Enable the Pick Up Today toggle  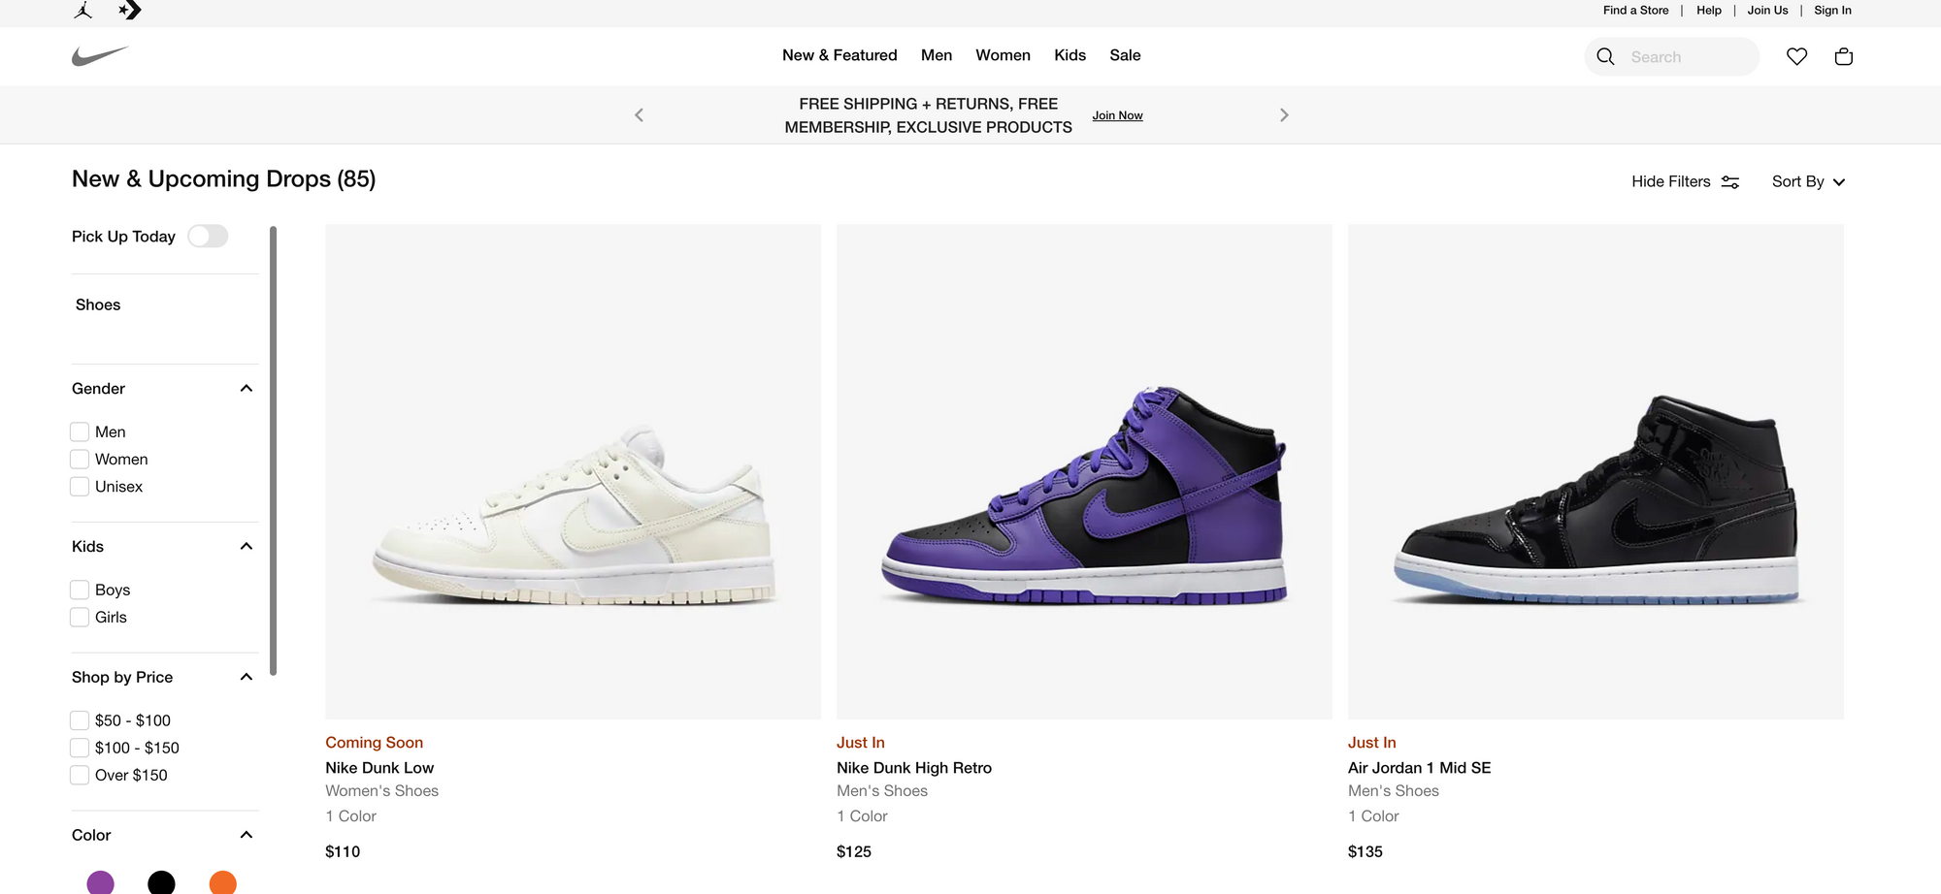pyautogui.click(x=208, y=236)
